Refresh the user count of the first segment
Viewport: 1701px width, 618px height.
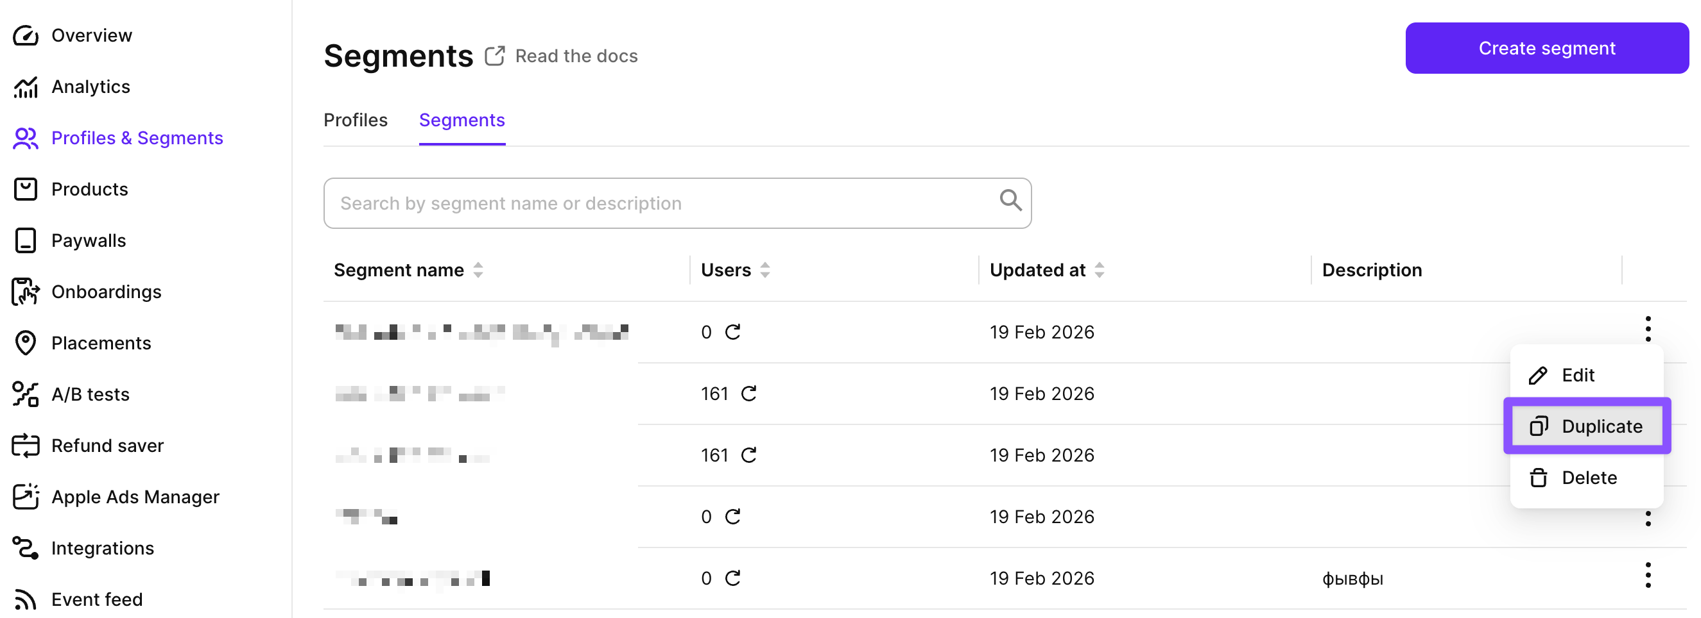[x=733, y=331]
